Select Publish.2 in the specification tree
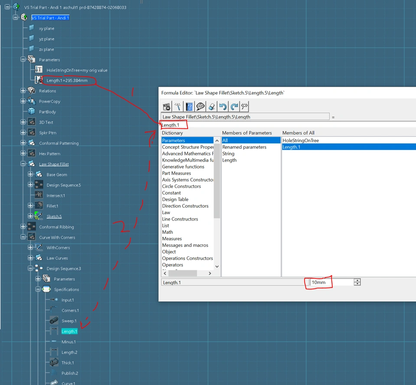Image resolution: width=416 pixels, height=385 pixels. pyautogui.click(x=70, y=373)
